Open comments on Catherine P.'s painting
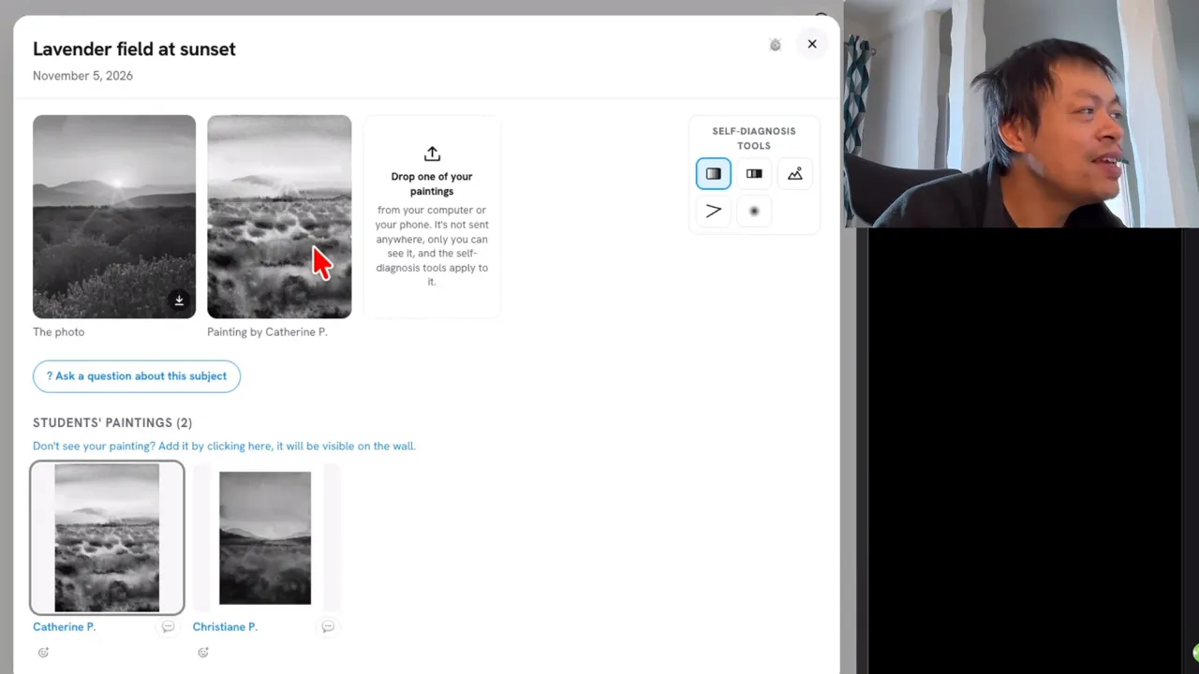Screen dimensions: 1199x674 (168, 626)
